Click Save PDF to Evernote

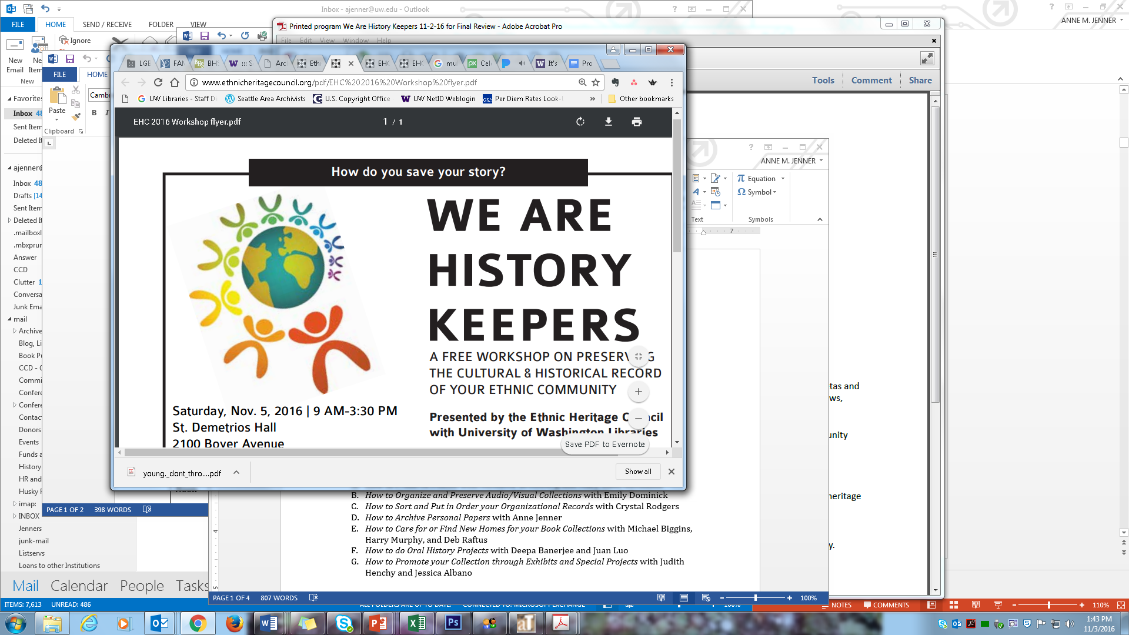605,444
